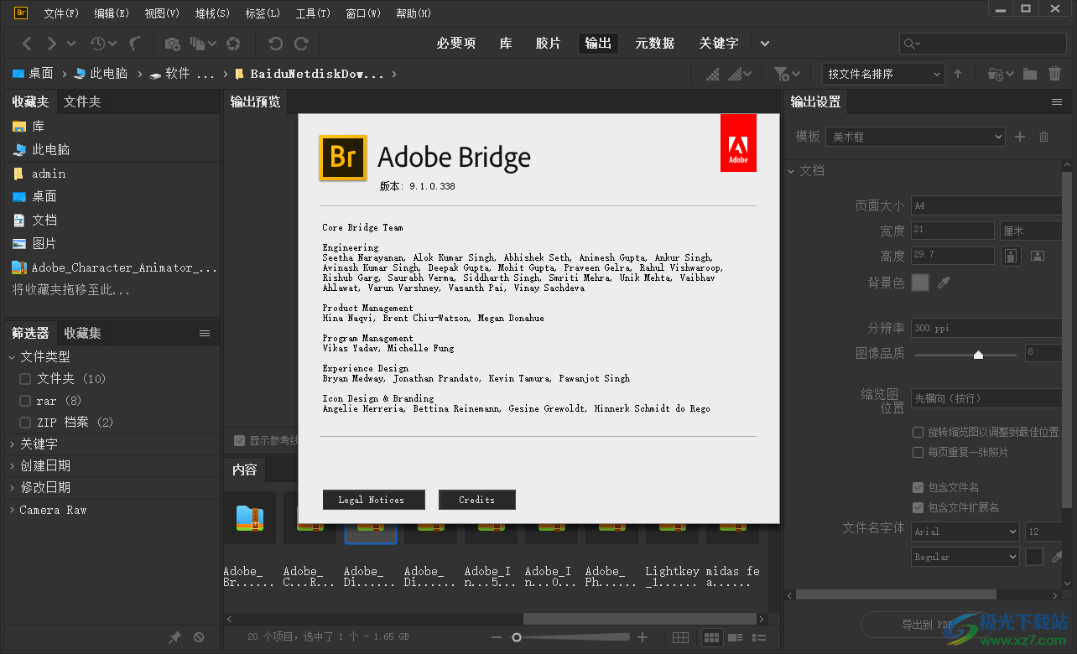
Task: Create a new folder
Action: [x=1030, y=74]
